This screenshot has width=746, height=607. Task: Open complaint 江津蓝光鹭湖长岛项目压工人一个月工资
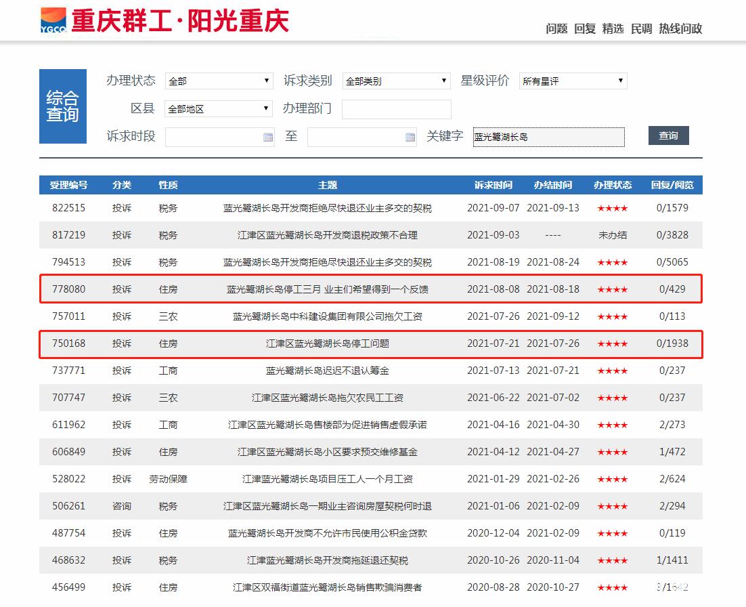328,479
